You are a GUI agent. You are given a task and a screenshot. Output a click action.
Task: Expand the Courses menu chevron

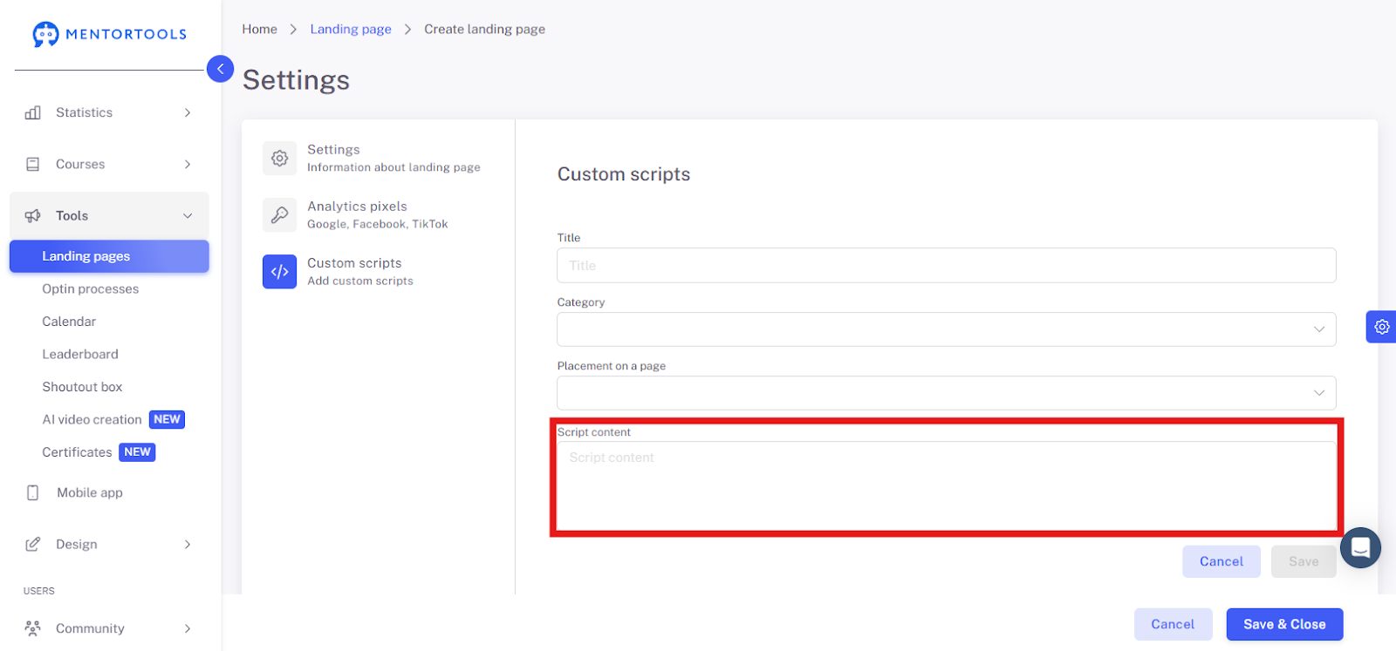(188, 164)
